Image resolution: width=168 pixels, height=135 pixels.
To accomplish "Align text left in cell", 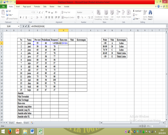I will 46,17.
